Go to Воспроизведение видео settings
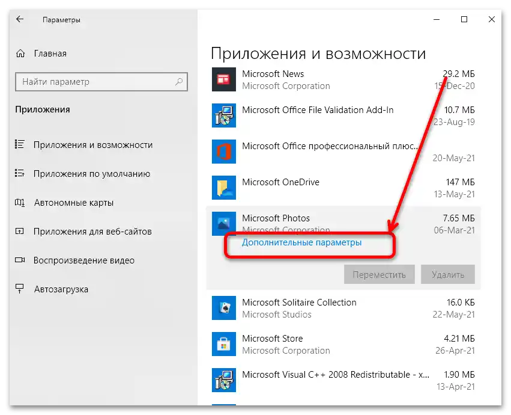 click(x=83, y=260)
